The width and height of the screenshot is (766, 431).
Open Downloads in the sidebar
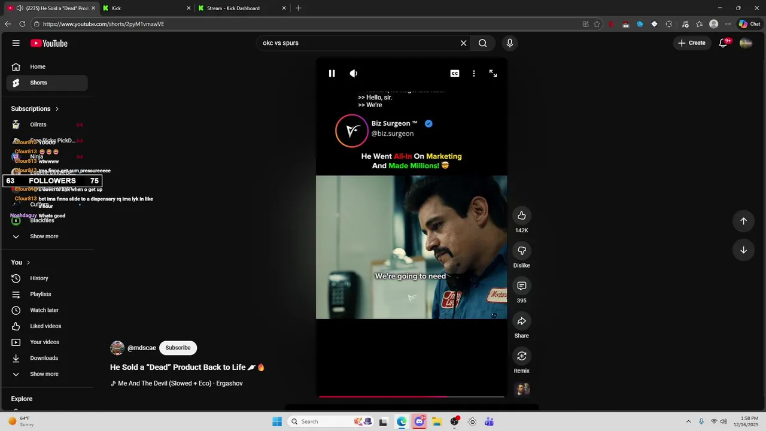point(47,358)
